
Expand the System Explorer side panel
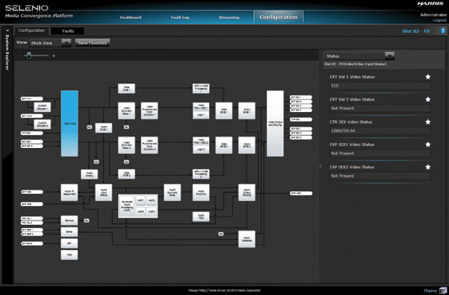[x=7, y=30]
